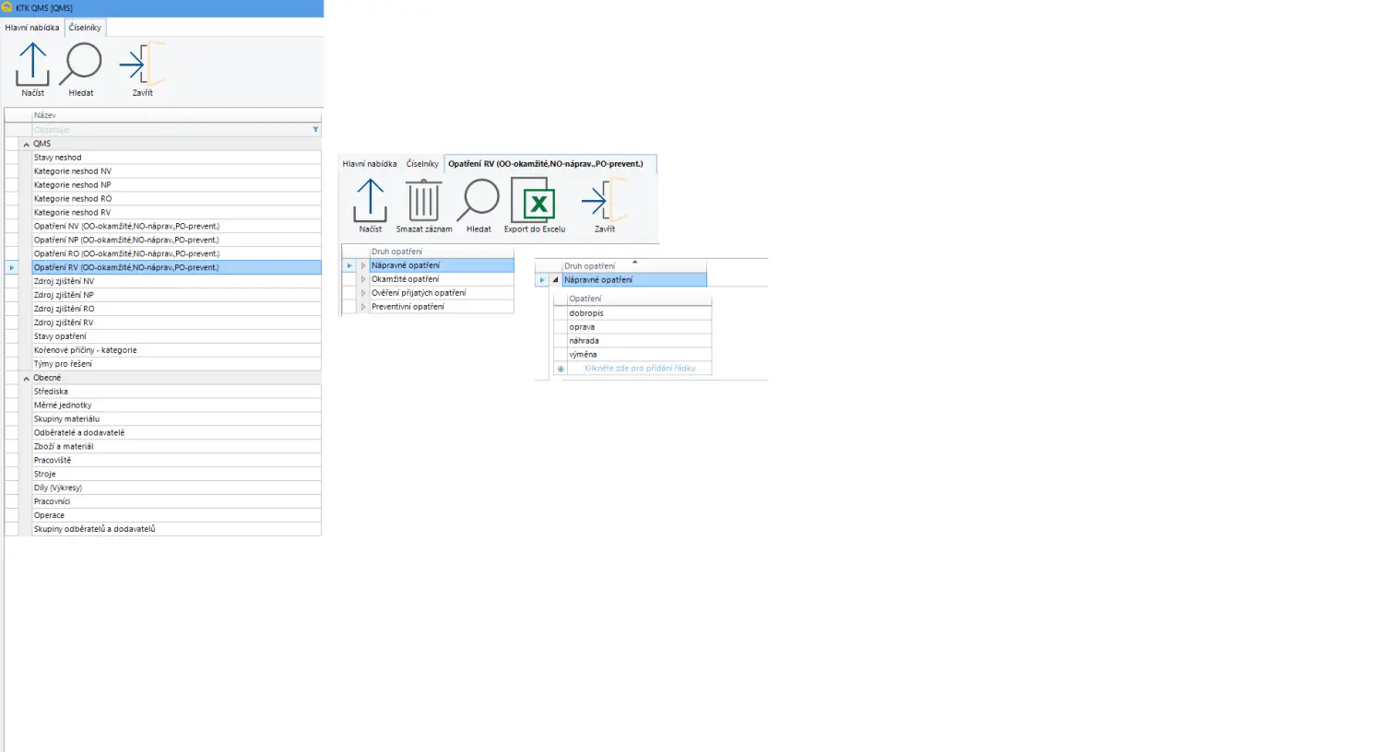Click Hledat magnifier beside the Zavřít icon in top-left toolbar

pos(81,65)
